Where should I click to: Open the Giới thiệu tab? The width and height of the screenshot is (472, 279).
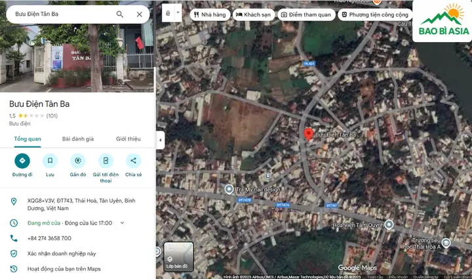(x=128, y=139)
